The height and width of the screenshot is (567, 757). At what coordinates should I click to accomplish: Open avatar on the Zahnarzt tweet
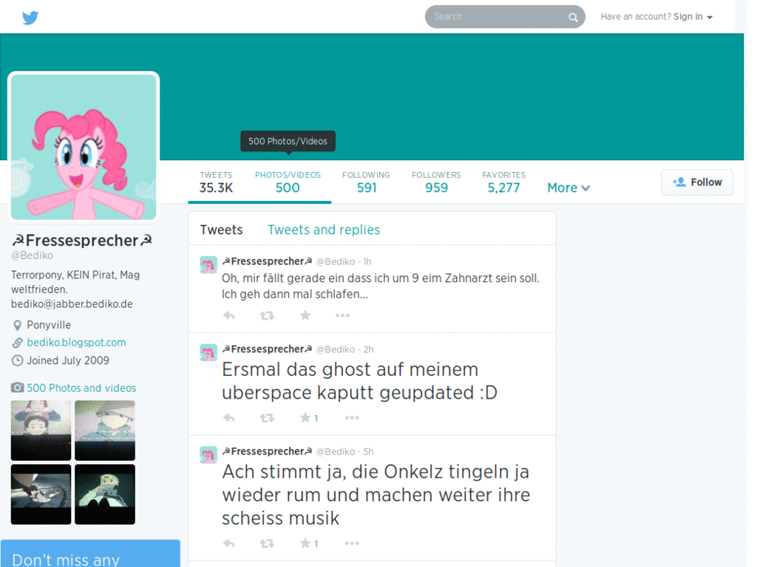point(208,265)
